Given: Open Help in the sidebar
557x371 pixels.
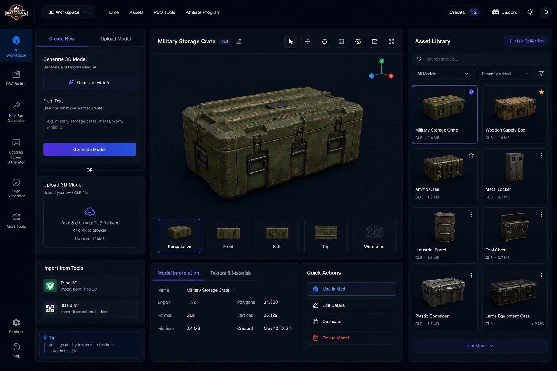Looking at the screenshot, I should coord(16,350).
